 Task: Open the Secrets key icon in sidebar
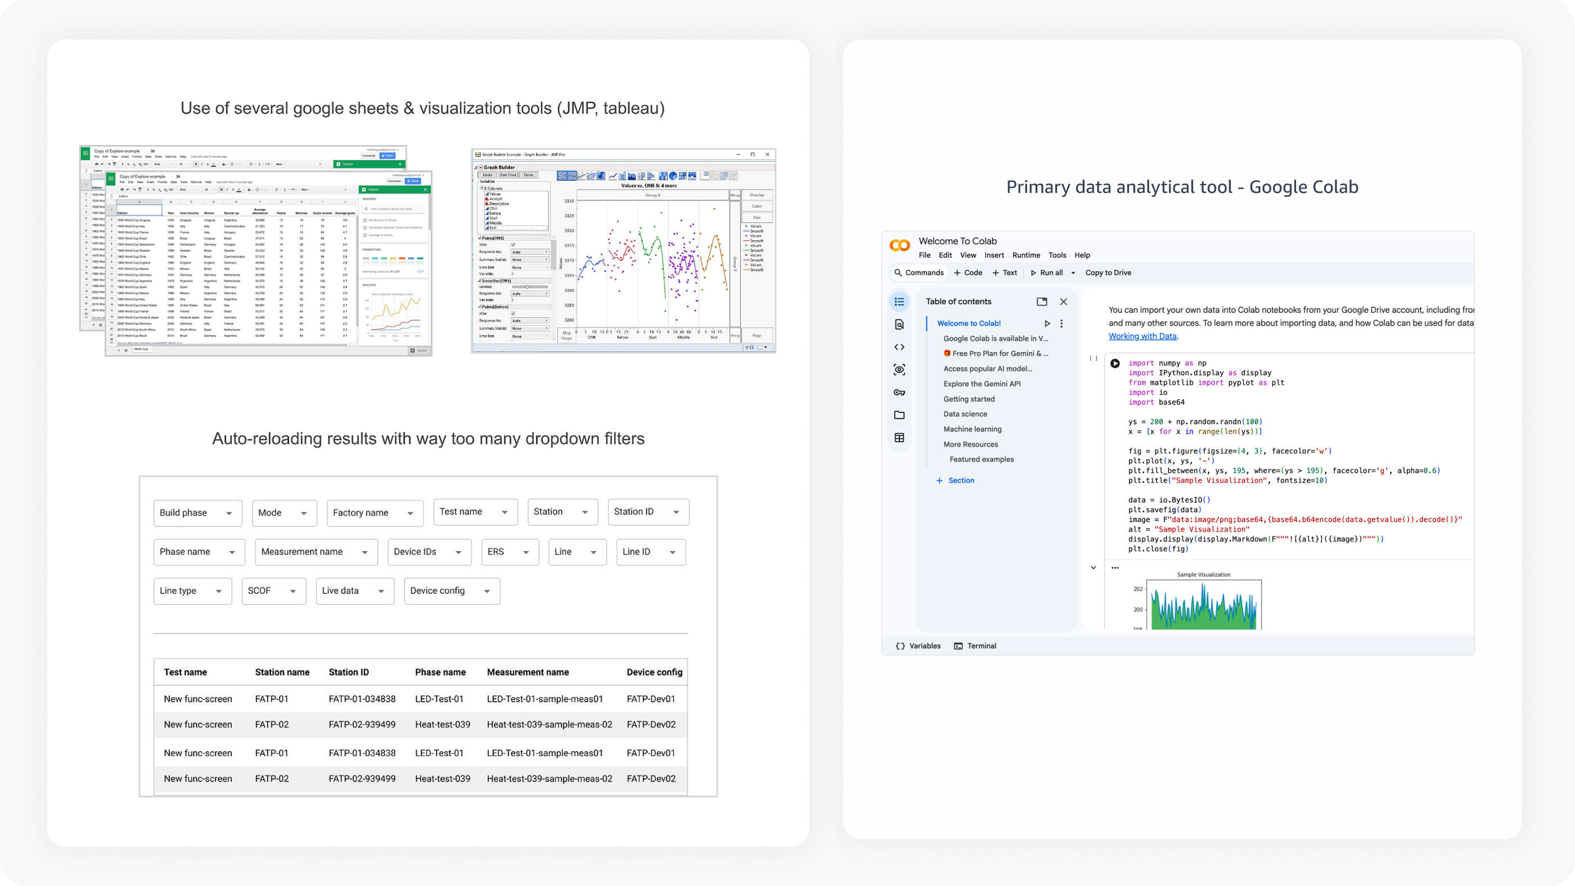pos(899,392)
